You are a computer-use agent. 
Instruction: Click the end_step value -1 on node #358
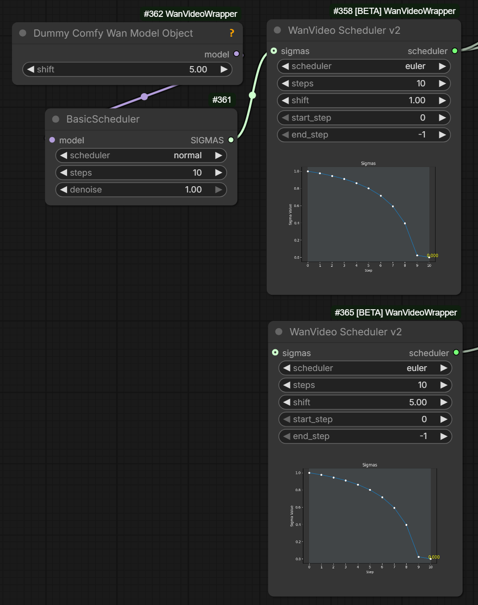pos(422,135)
